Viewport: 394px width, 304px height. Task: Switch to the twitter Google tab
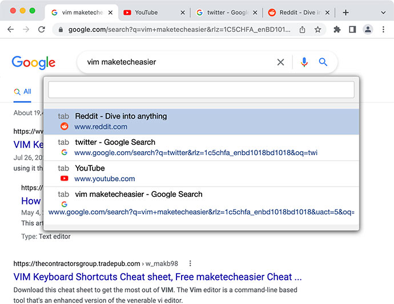[227, 13]
